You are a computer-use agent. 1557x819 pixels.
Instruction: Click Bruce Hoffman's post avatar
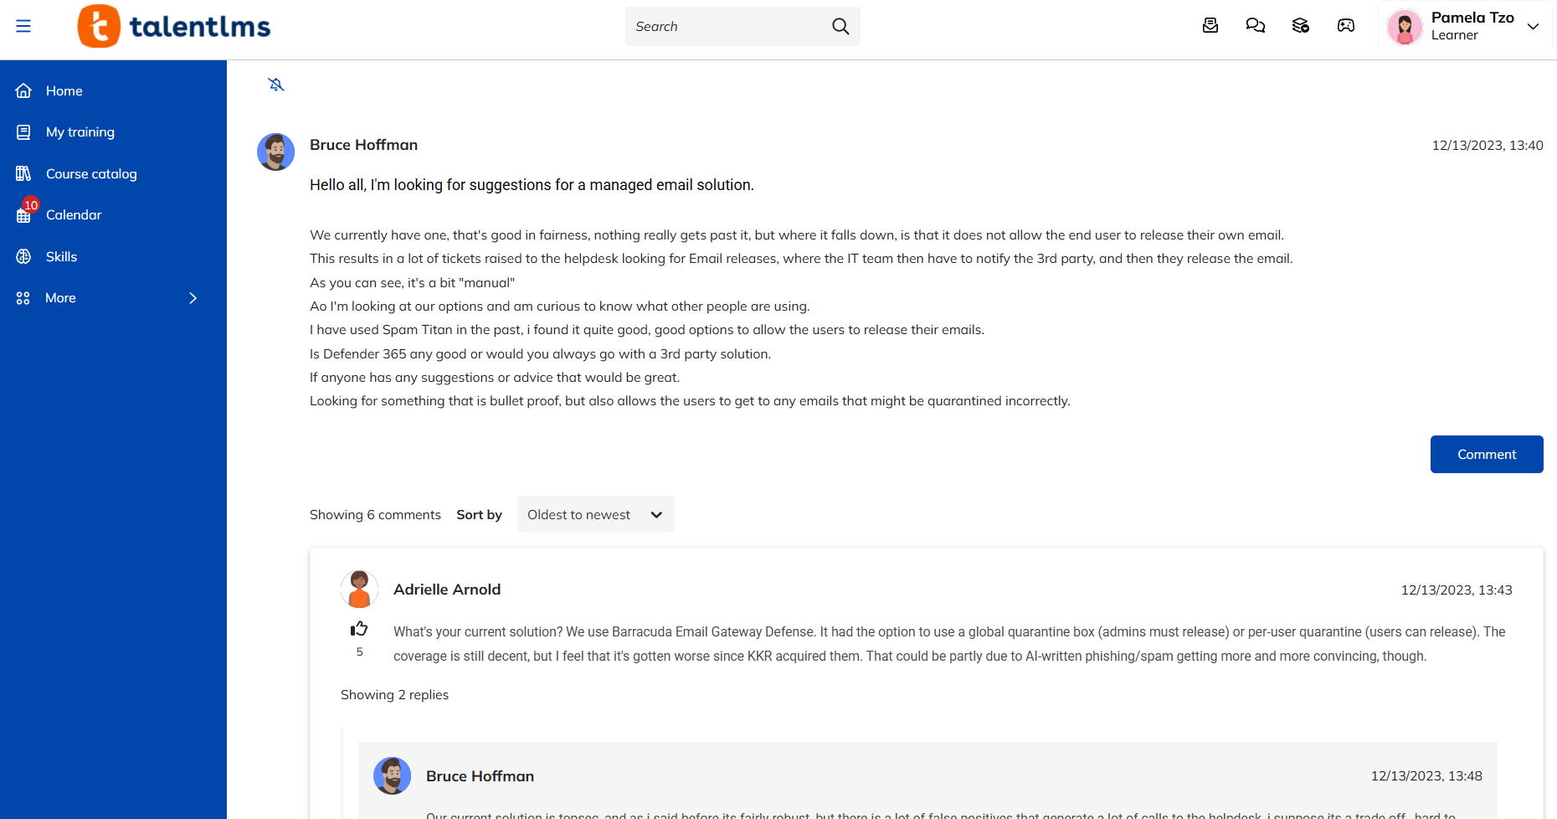point(275,152)
